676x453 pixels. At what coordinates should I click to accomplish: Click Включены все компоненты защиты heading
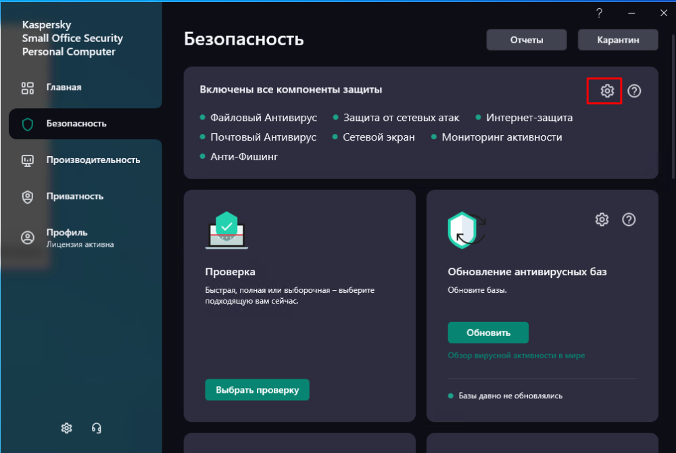point(291,89)
